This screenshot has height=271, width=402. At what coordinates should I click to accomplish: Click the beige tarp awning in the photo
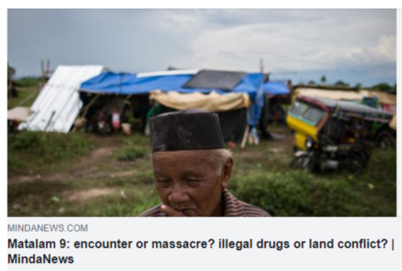coord(200,100)
